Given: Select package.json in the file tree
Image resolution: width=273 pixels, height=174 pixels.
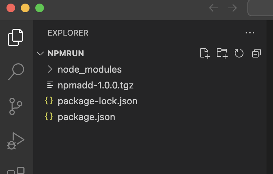Looking at the screenshot, I should [x=86, y=117].
